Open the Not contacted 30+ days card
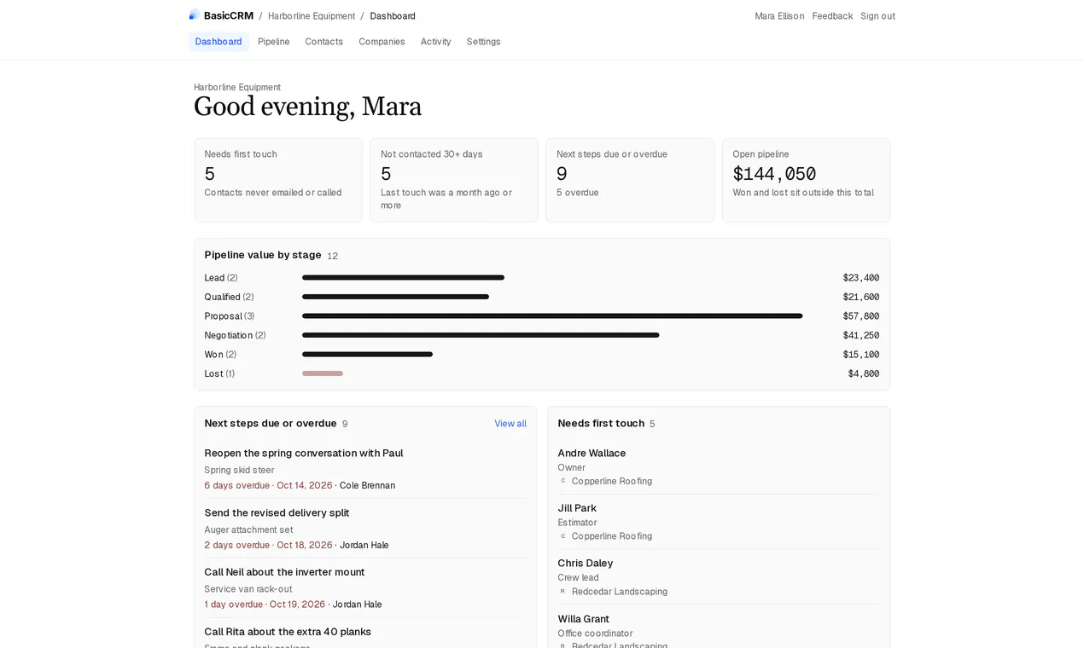 tap(454, 181)
